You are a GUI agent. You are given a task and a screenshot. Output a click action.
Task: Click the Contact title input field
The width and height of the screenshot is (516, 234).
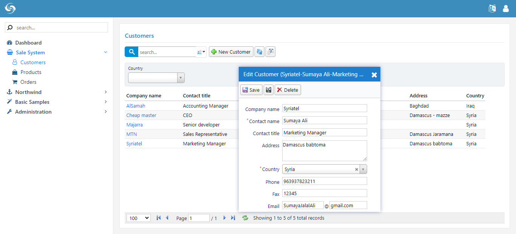[x=324, y=132]
